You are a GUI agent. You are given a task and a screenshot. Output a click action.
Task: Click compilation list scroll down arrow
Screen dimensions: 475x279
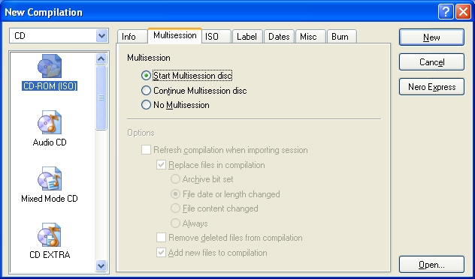pos(101,265)
